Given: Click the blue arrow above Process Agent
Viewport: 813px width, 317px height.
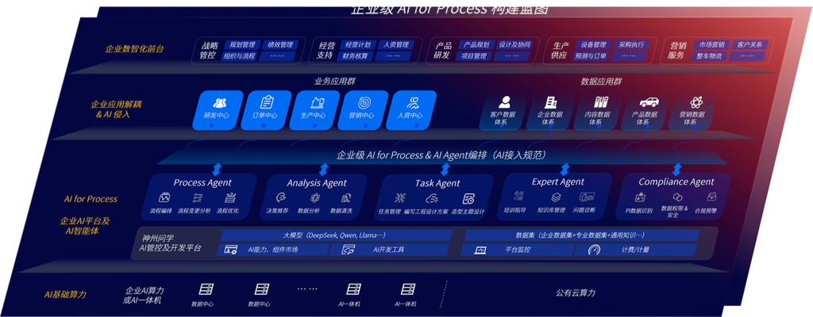Looking at the screenshot, I should [216, 169].
